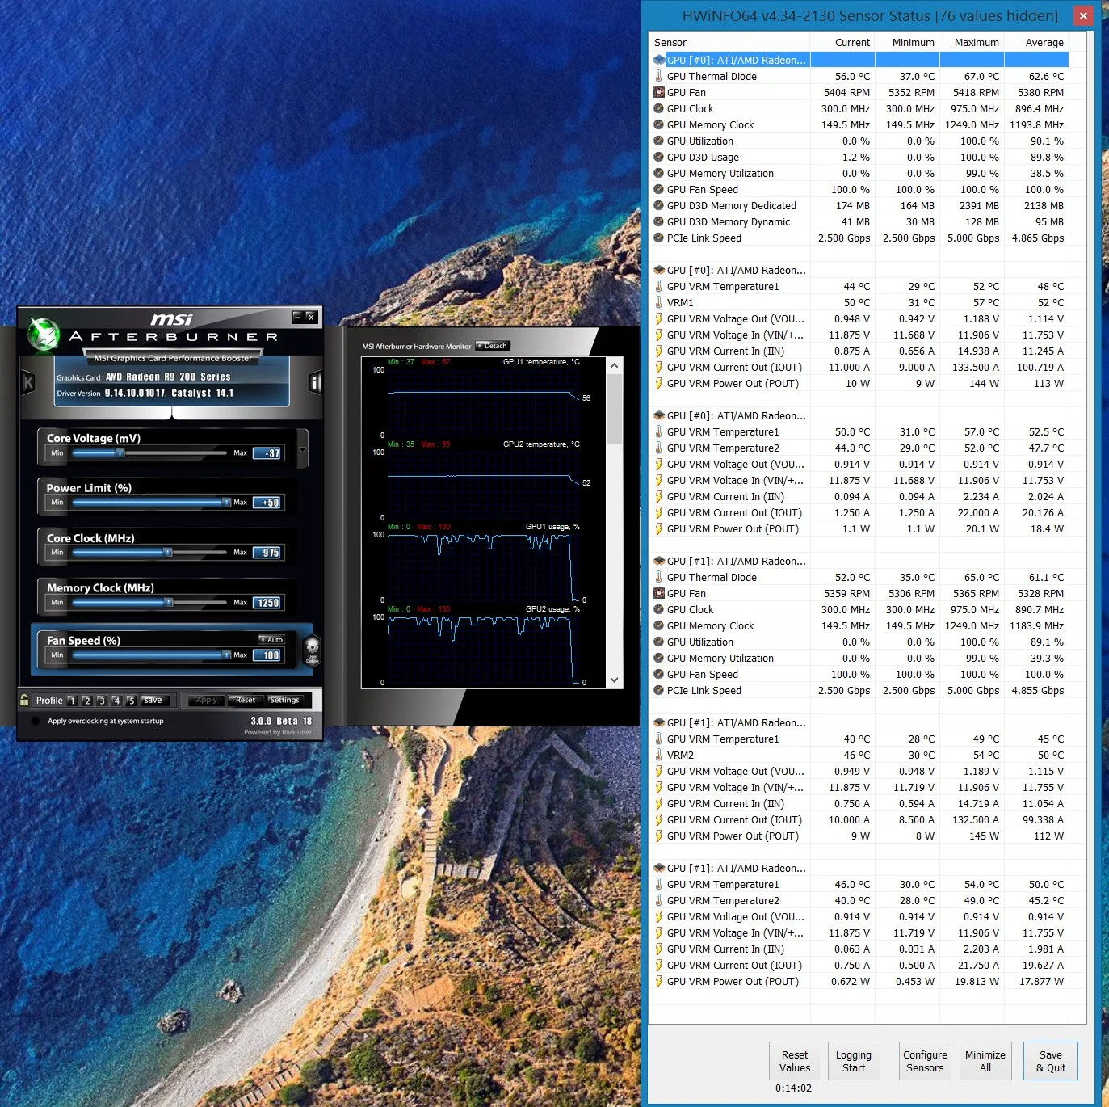The height and width of the screenshot is (1107, 1109).
Task: Click the VRM1 temperature icon
Action: (659, 302)
